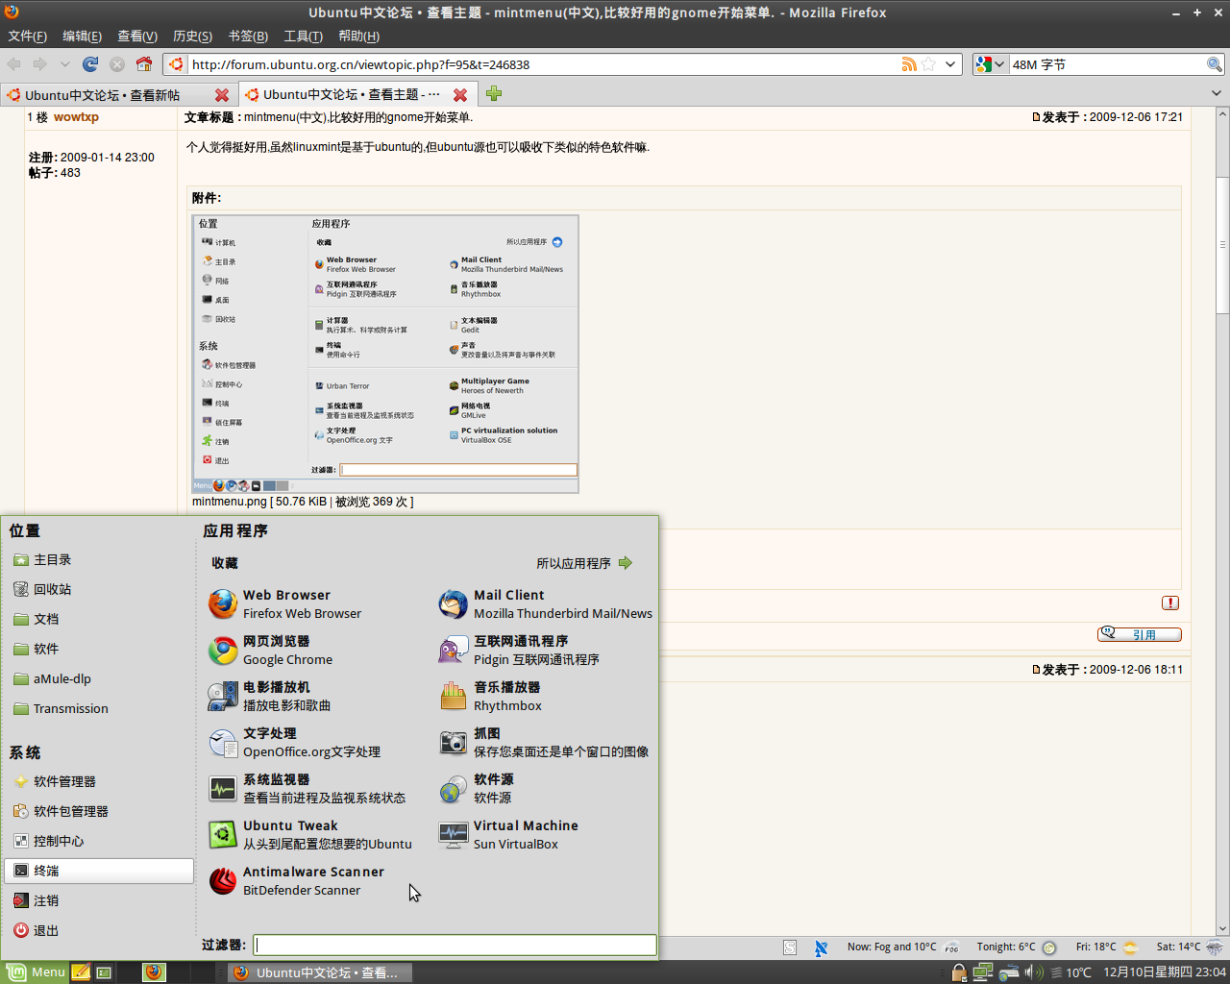Select 退出 quit

point(99,931)
